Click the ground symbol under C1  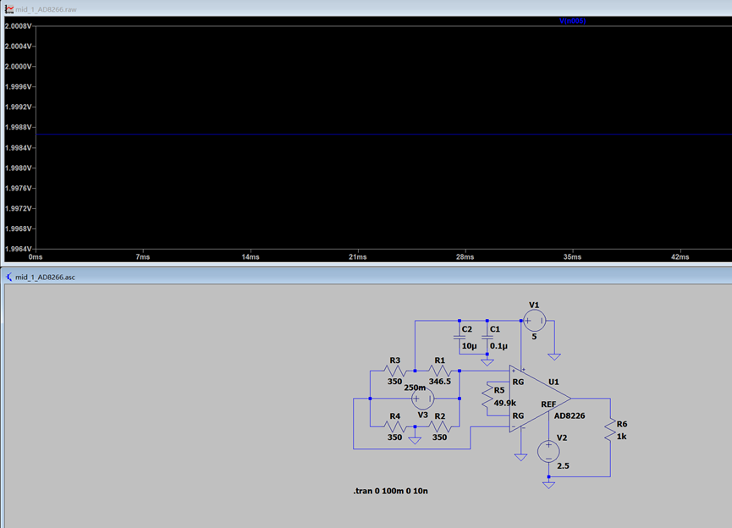click(x=487, y=362)
